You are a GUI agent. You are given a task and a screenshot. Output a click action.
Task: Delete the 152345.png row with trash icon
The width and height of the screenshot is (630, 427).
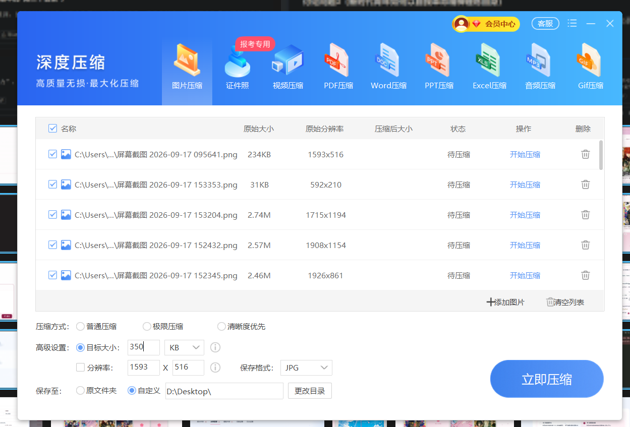pyautogui.click(x=586, y=275)
